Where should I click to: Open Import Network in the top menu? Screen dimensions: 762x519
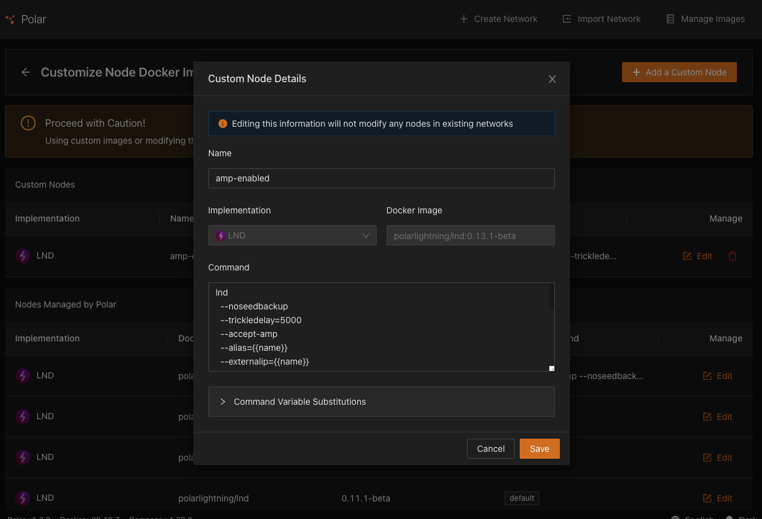point(601,19)
